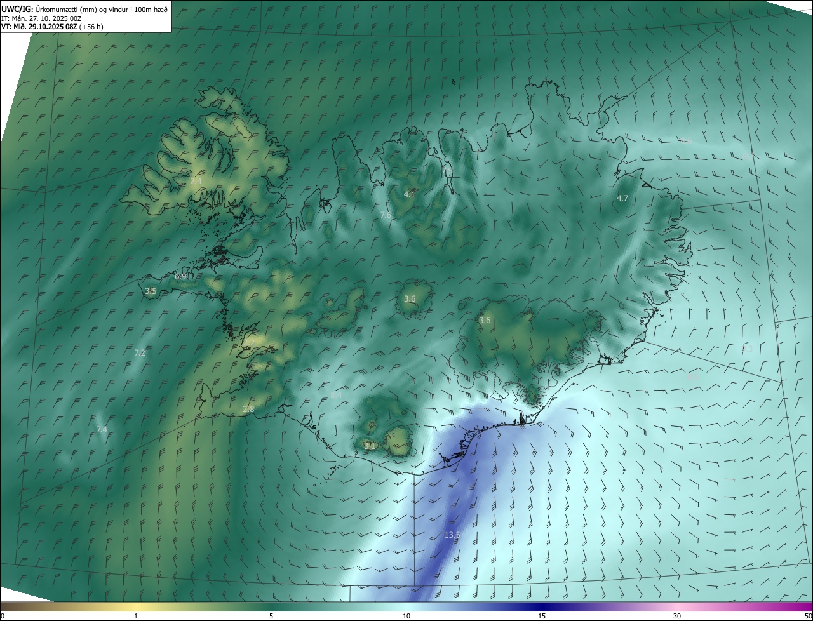The width and height of the screenshot is (813, 621).
Task: Click the 30 tick on the colour scale
Action: 677,616
